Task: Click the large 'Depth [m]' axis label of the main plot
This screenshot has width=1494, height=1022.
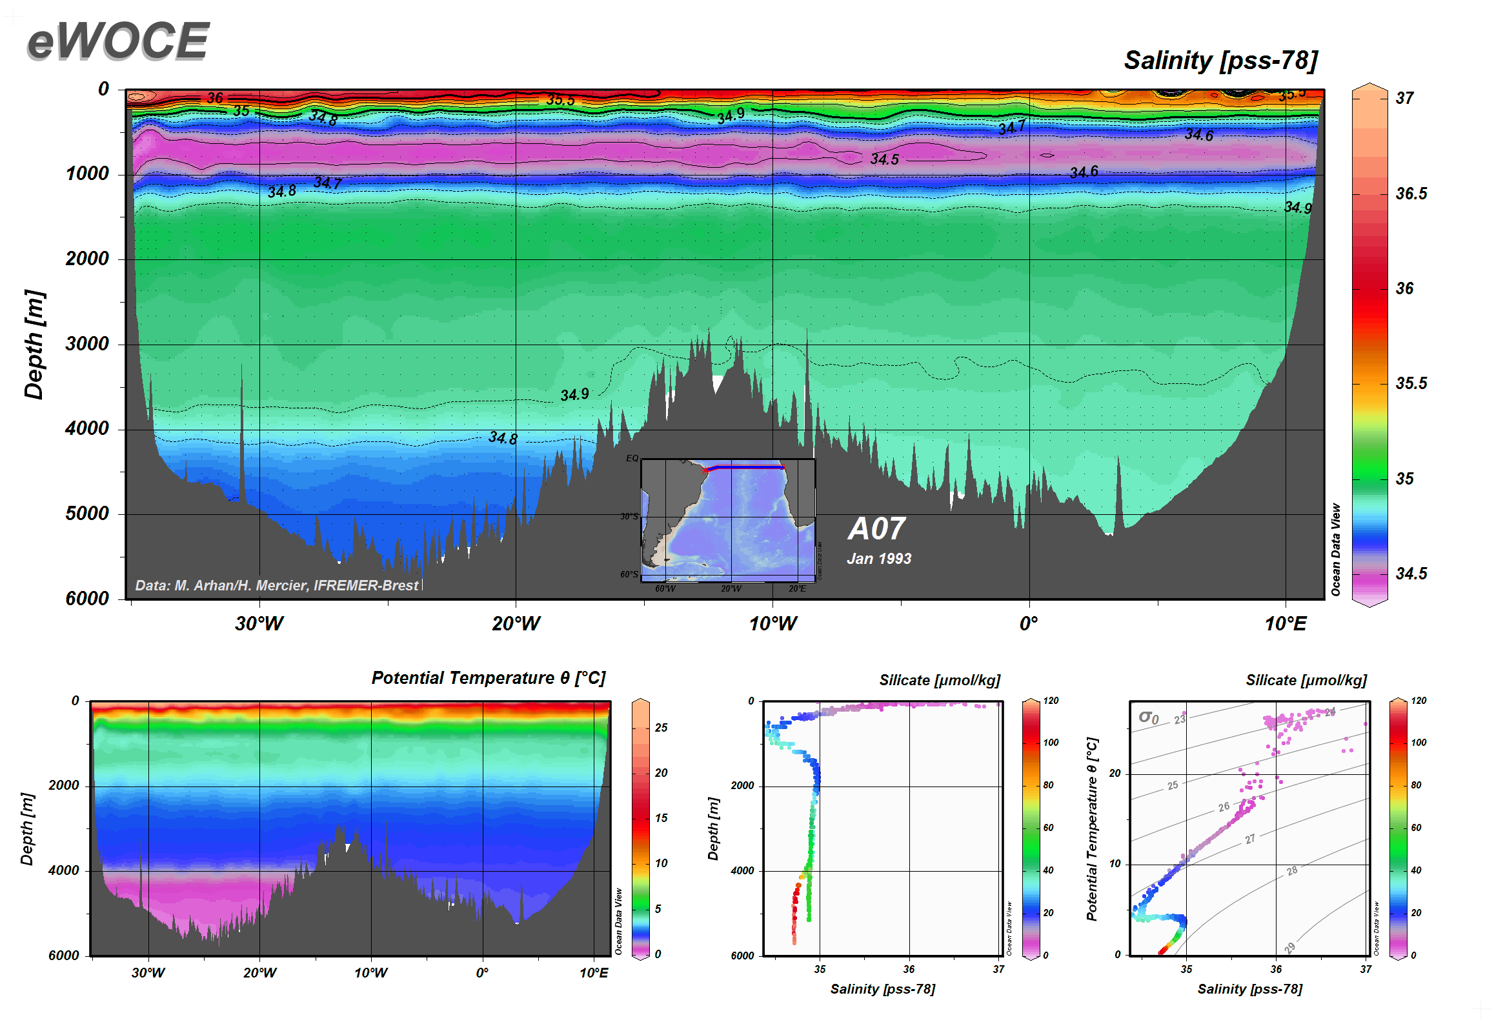Action: [34, 345]
